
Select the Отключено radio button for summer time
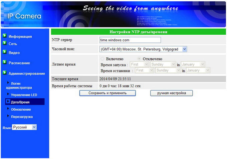[x=139, y=59]
